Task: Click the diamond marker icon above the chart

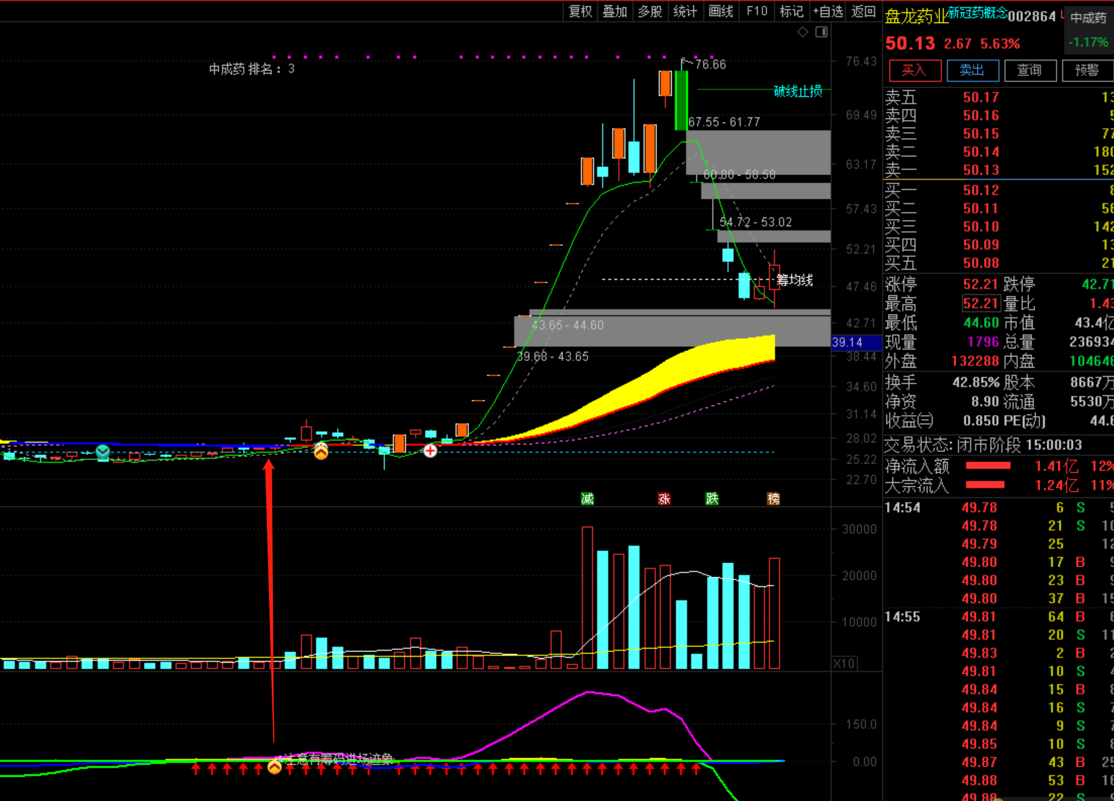Action: pyautogui.click(x=802, y=32)
